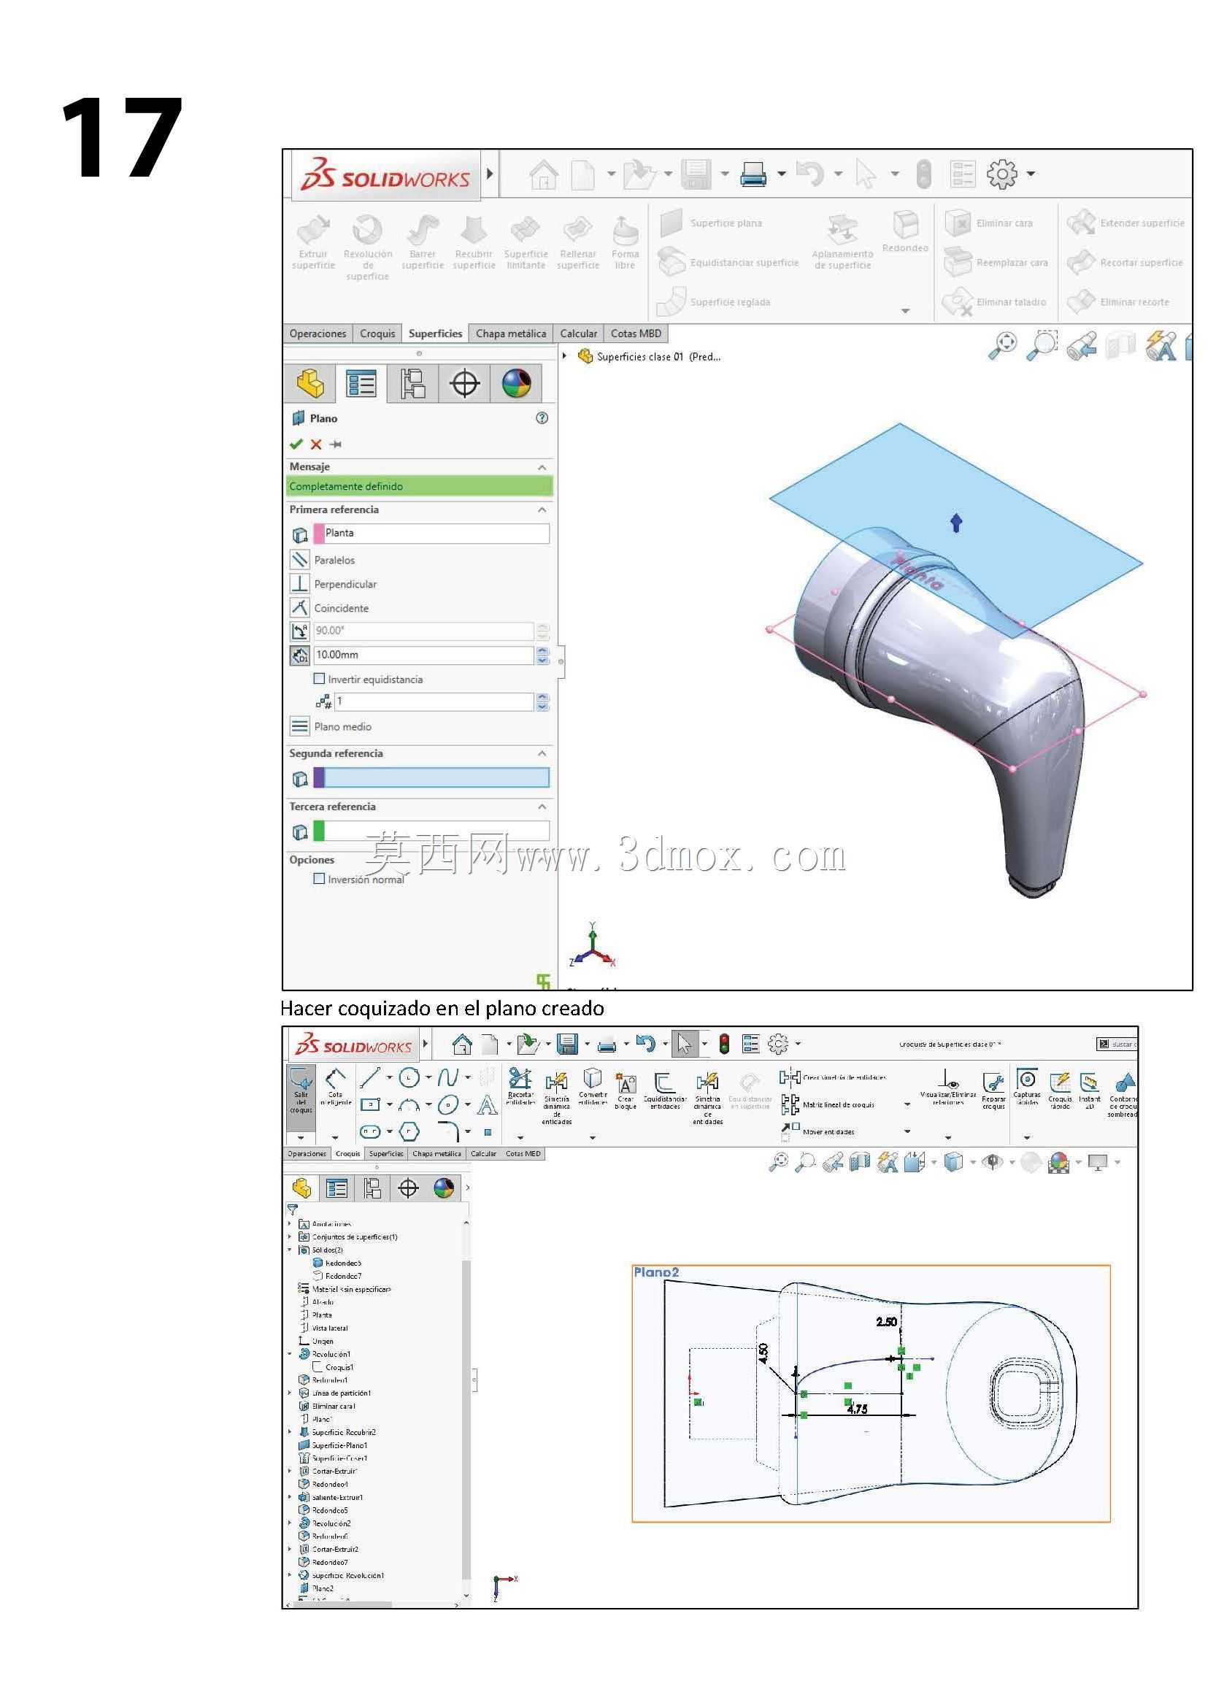Click Convertir entidades tool
1208x1708 pixels.
(x=592, y=1086)
